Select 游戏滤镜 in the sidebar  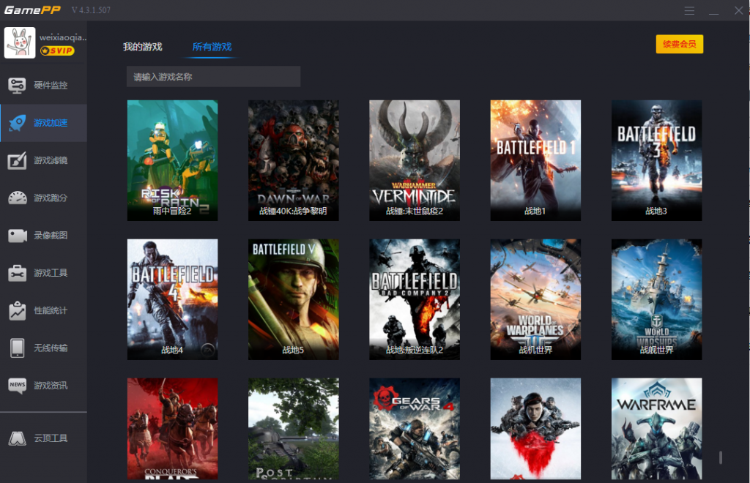point(51,160)
